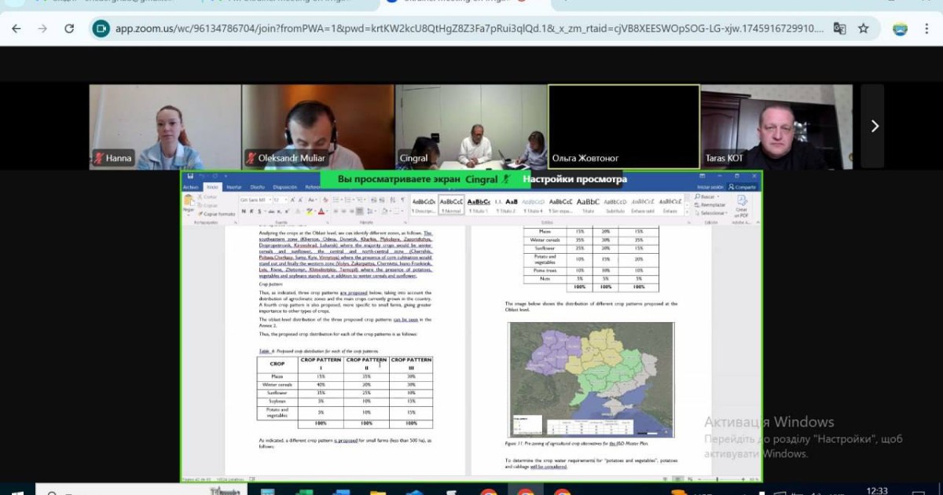Go forward in the browser
Screen dimensions: 943x495
coord(42,29)
